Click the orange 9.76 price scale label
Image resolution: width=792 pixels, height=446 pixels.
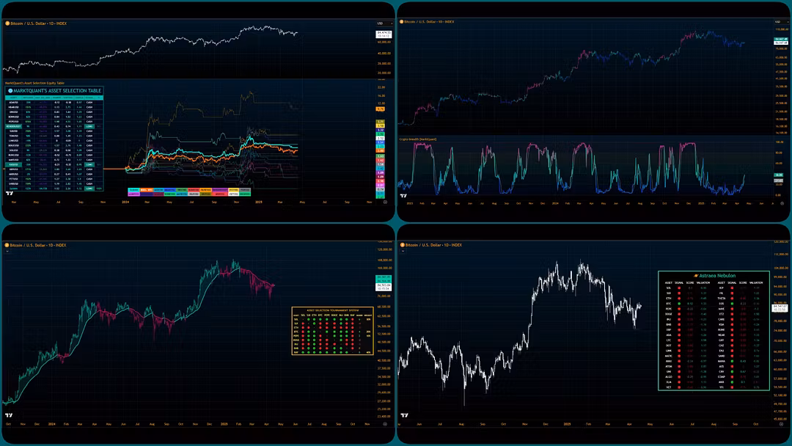(380, 109)
